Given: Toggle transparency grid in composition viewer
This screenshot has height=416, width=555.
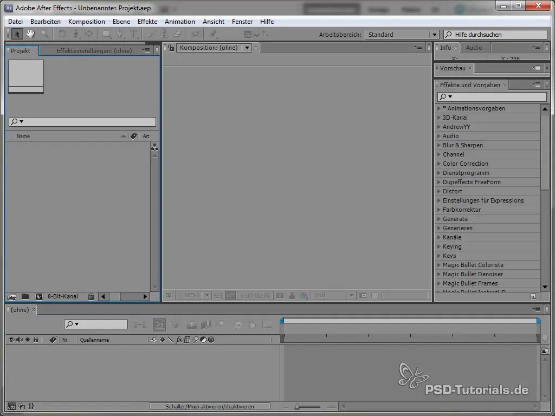Looking at the screenshot, I should (x=375, y=295).
